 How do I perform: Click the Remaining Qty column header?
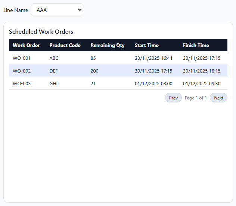click(x=108, y=45)
